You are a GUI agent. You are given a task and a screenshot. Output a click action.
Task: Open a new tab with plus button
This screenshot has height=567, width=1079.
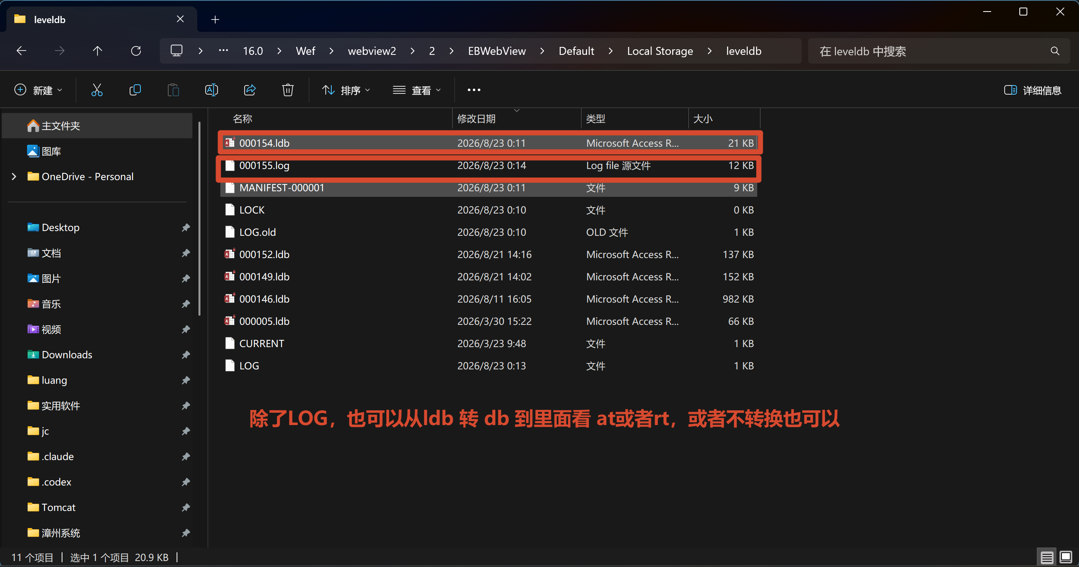click(x=215, y=19)
